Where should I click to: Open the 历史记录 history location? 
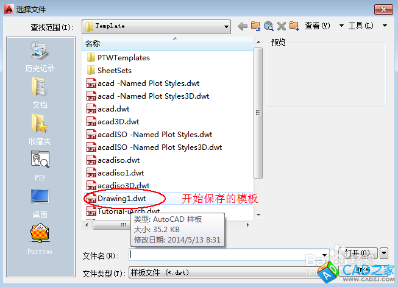tap(40, 57)
